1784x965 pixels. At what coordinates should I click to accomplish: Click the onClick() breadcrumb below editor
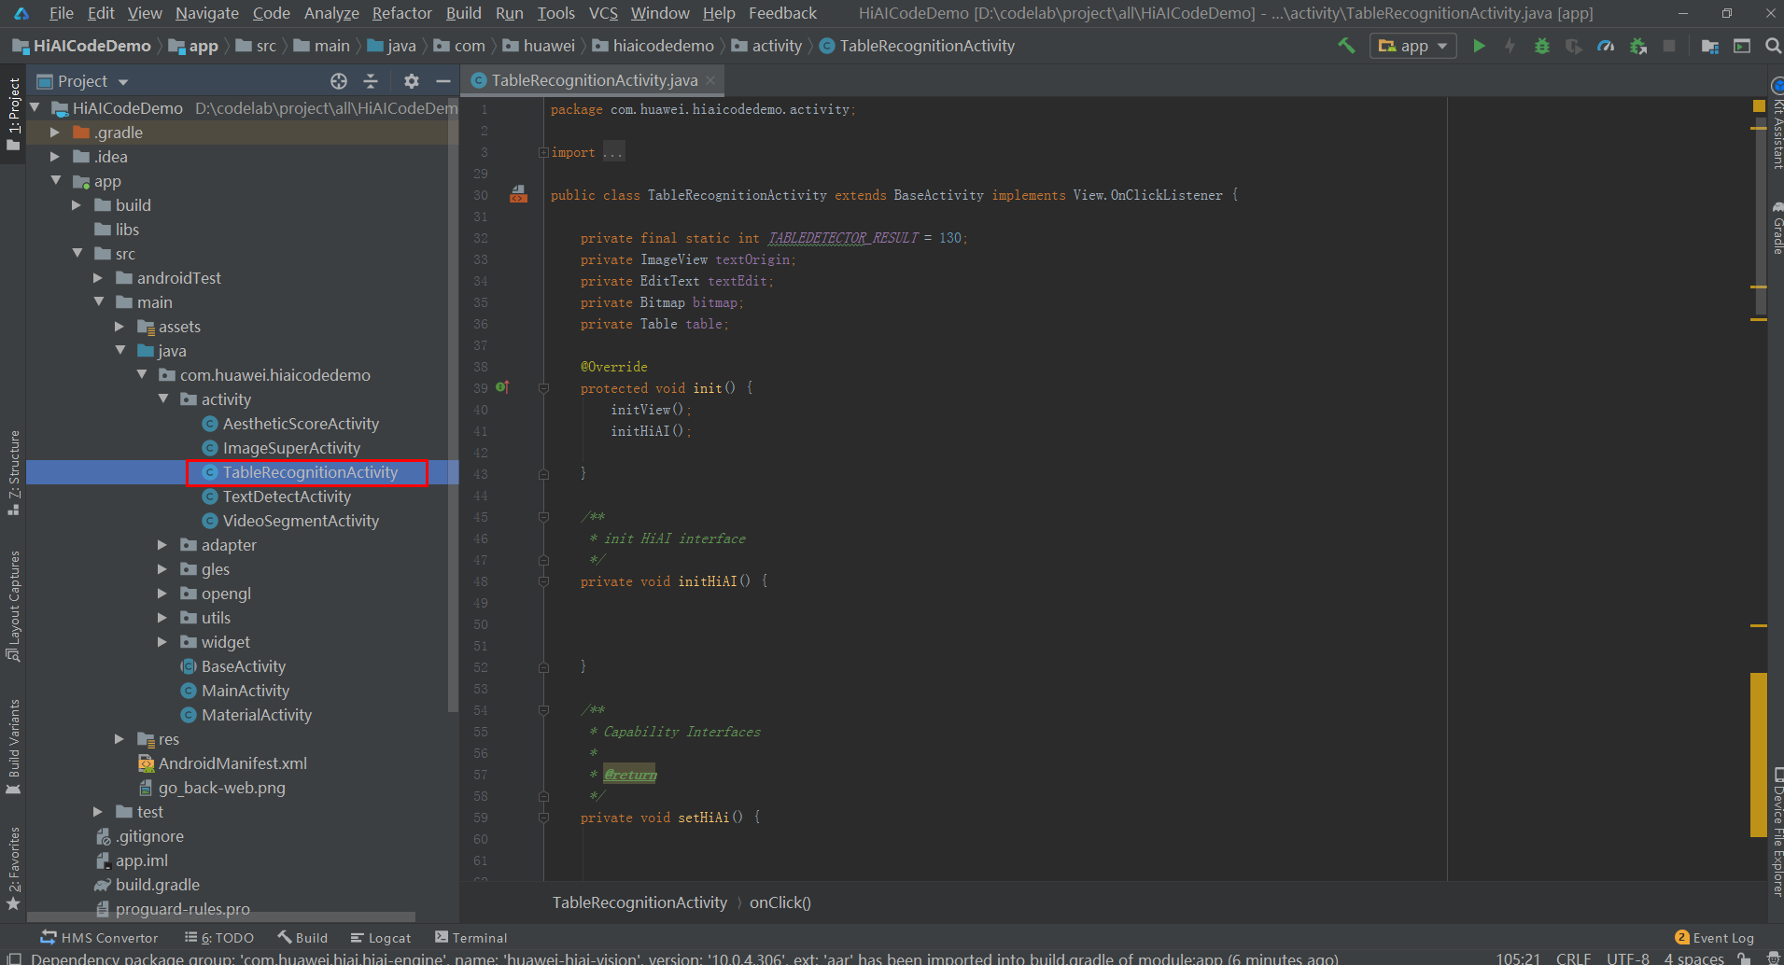click(780, 902)
